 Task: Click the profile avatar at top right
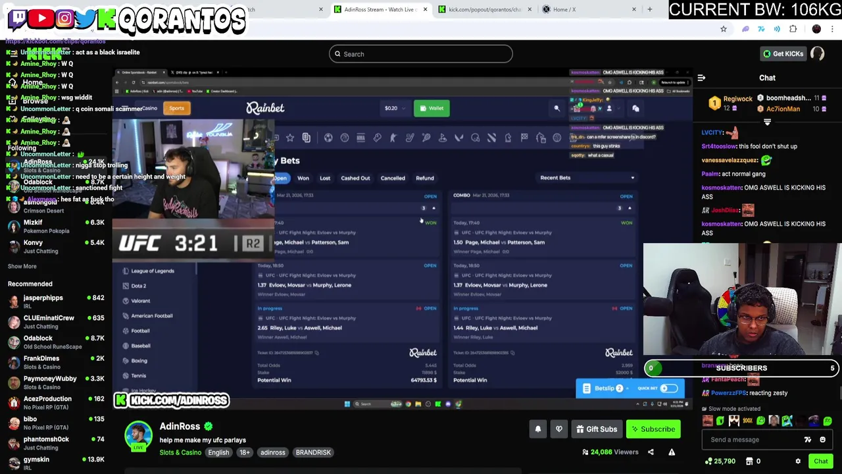pos(817,54)
